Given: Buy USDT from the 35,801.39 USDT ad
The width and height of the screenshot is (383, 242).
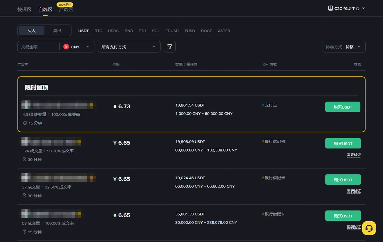Looking at the screenshot, I should 343,216.
